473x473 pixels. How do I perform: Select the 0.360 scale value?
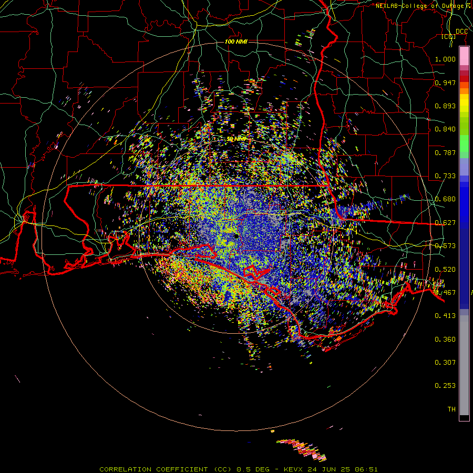tap(445, 340)
